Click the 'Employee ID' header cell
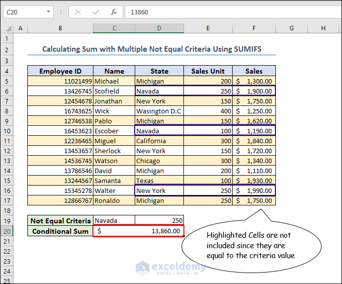The width and height of the screenshot is (342, 284). (61, 71)
